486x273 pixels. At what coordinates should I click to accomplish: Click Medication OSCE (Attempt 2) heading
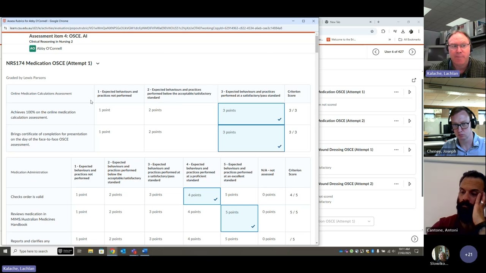(341, 121)
